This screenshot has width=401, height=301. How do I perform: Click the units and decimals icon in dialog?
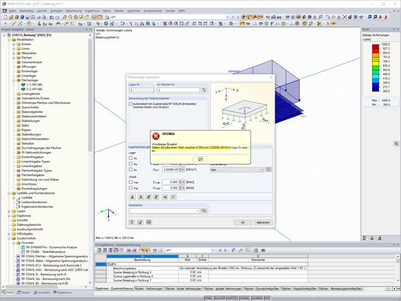coord(149,222)
